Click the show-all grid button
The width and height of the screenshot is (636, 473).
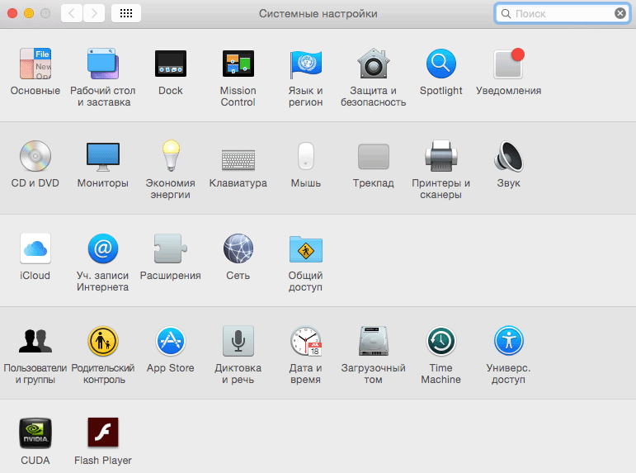[126, 13]
